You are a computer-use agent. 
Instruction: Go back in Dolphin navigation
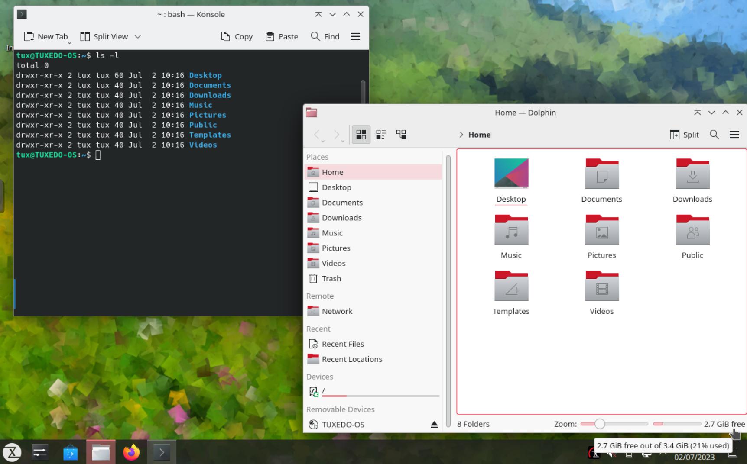[318, 135]
